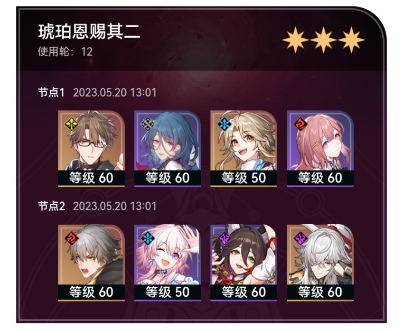Click the Ice element icon on Yanqing's portrait
The image size is (403, 331).
pos(224,124)
